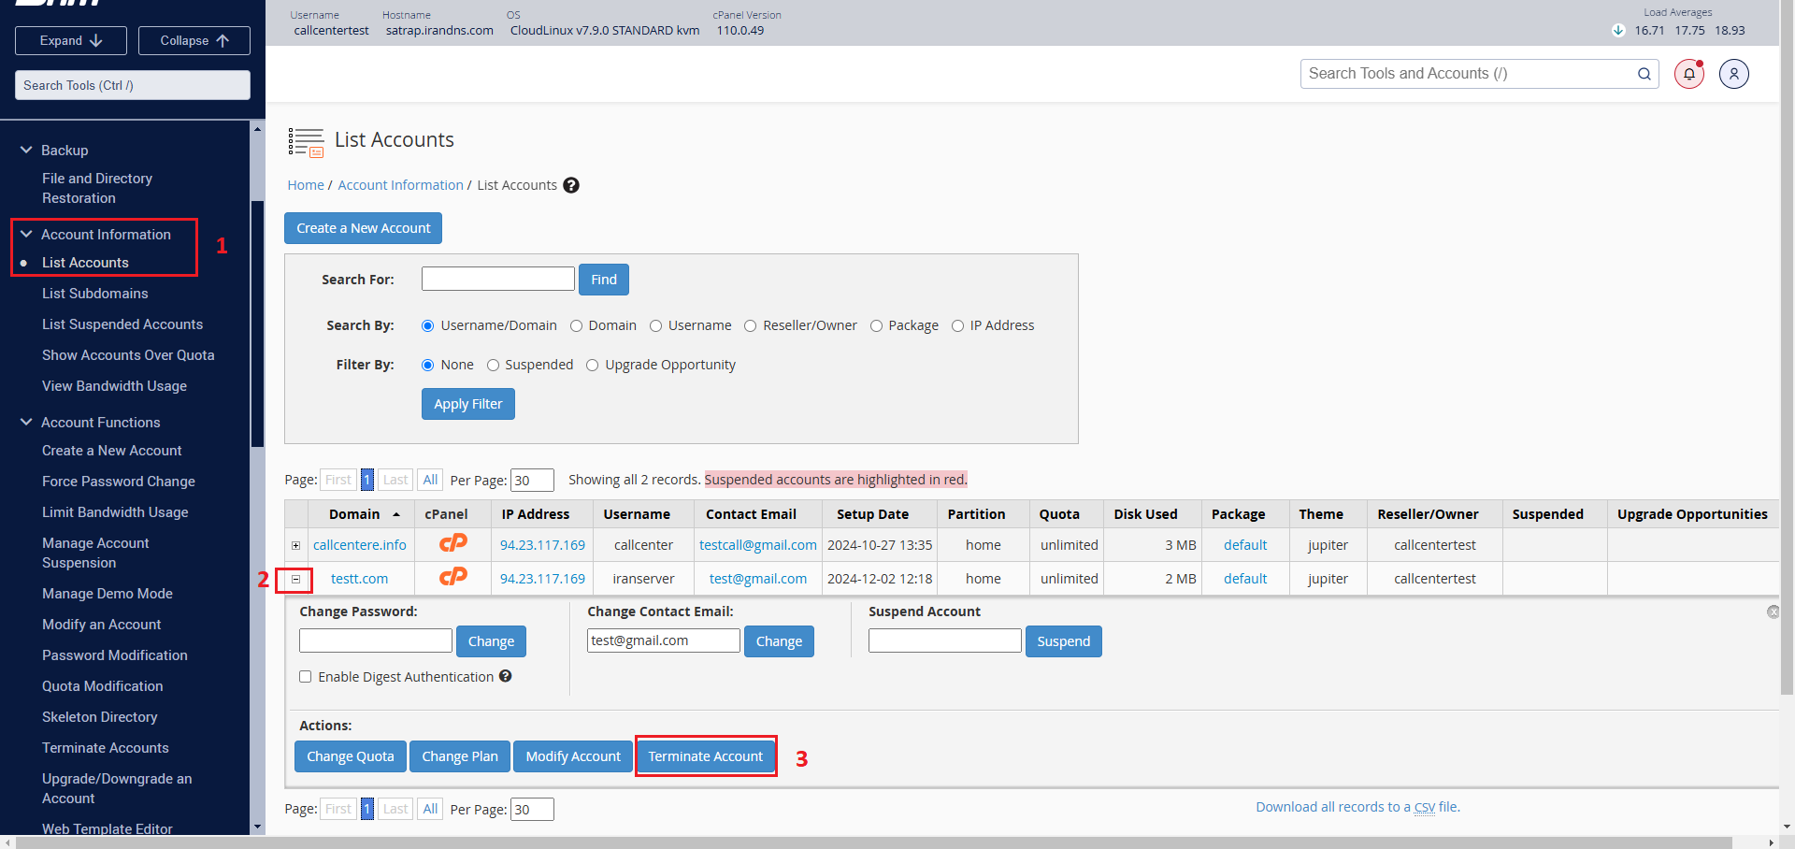The height and width of the screenshot is (849, 1795).
Task: Collapse the Account Functions sidebar section
Action: 26,423
